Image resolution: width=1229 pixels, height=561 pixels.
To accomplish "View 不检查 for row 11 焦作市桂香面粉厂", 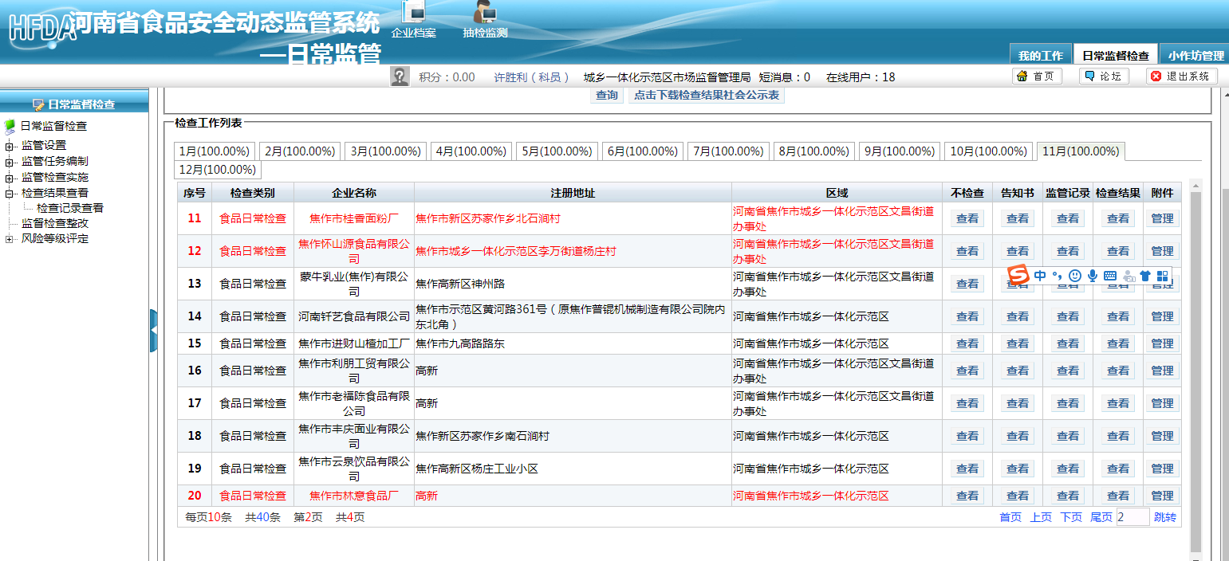I will point(967,218).
